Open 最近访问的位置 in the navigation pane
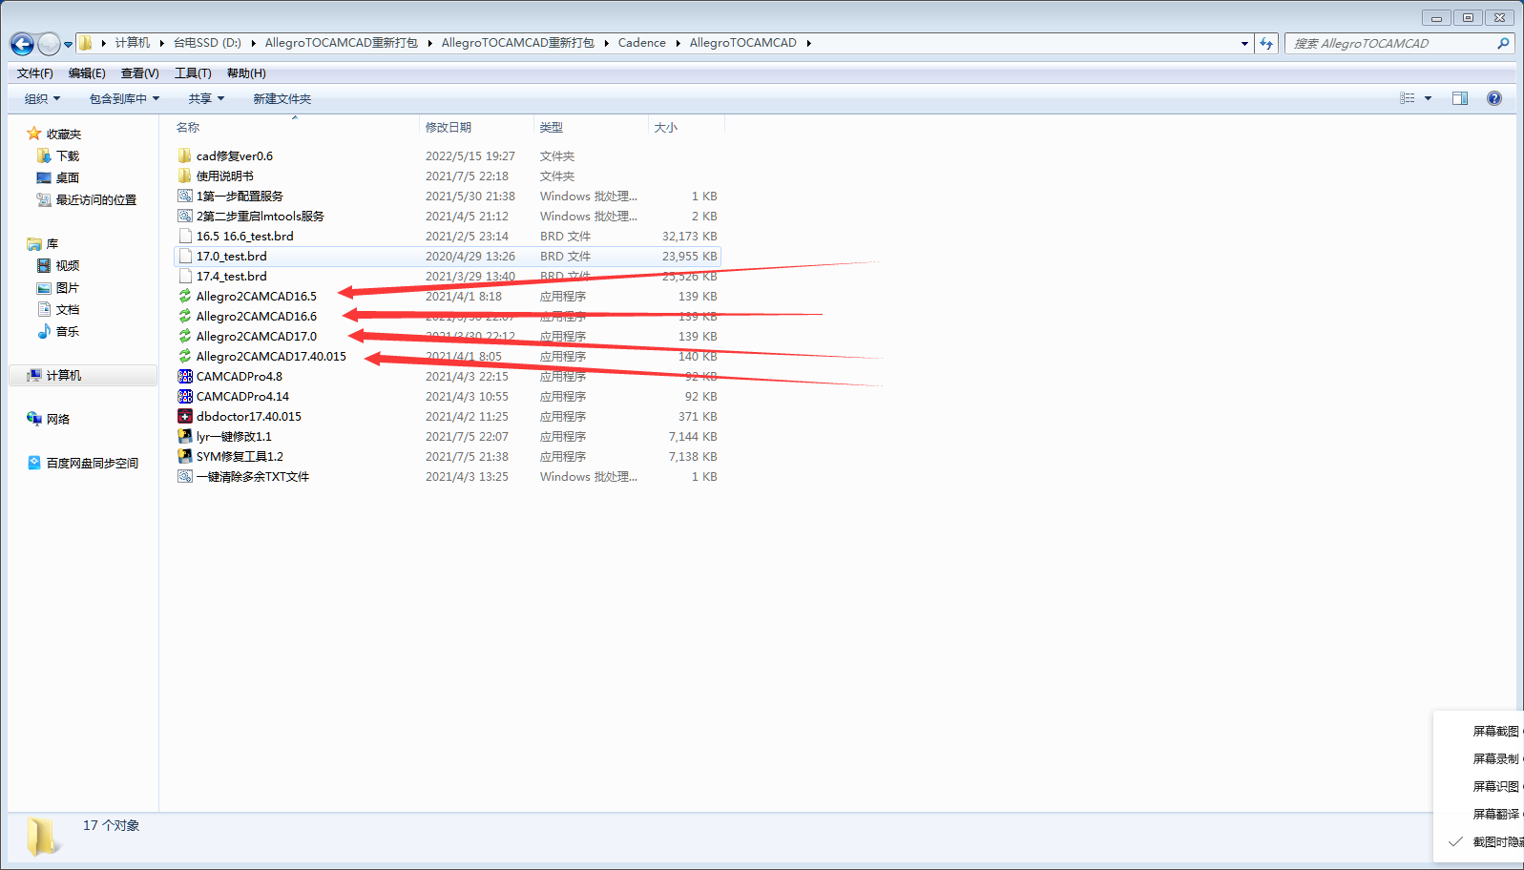The height and width of the screenshot is (870, 1524). (x=96, y=199)
